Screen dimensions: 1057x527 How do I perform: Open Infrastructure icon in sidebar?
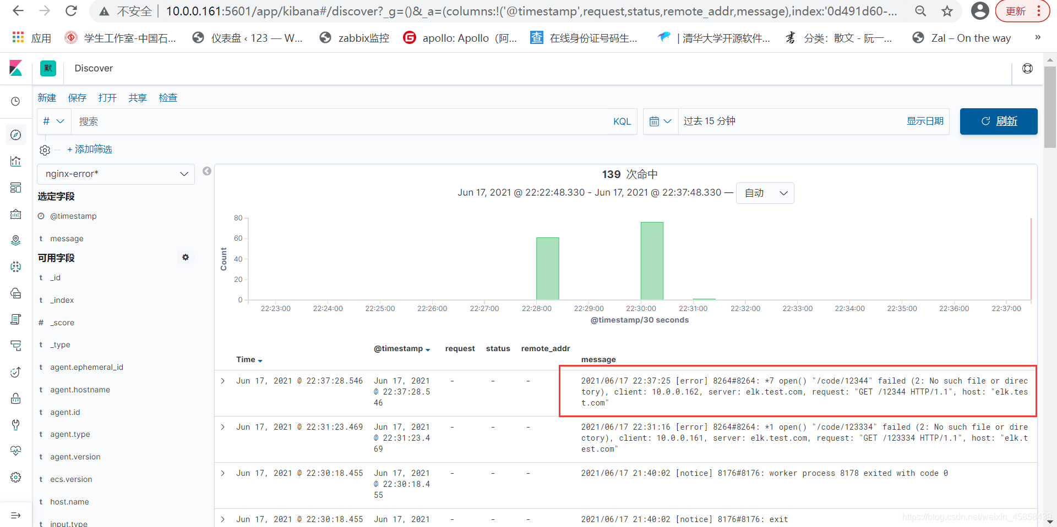pyautogui.click(x=16, y=293)
